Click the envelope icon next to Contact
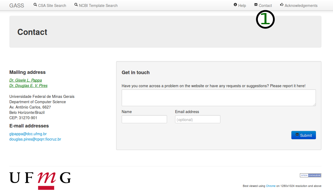This screenshot has width=333, height=192. click(256, 5)
